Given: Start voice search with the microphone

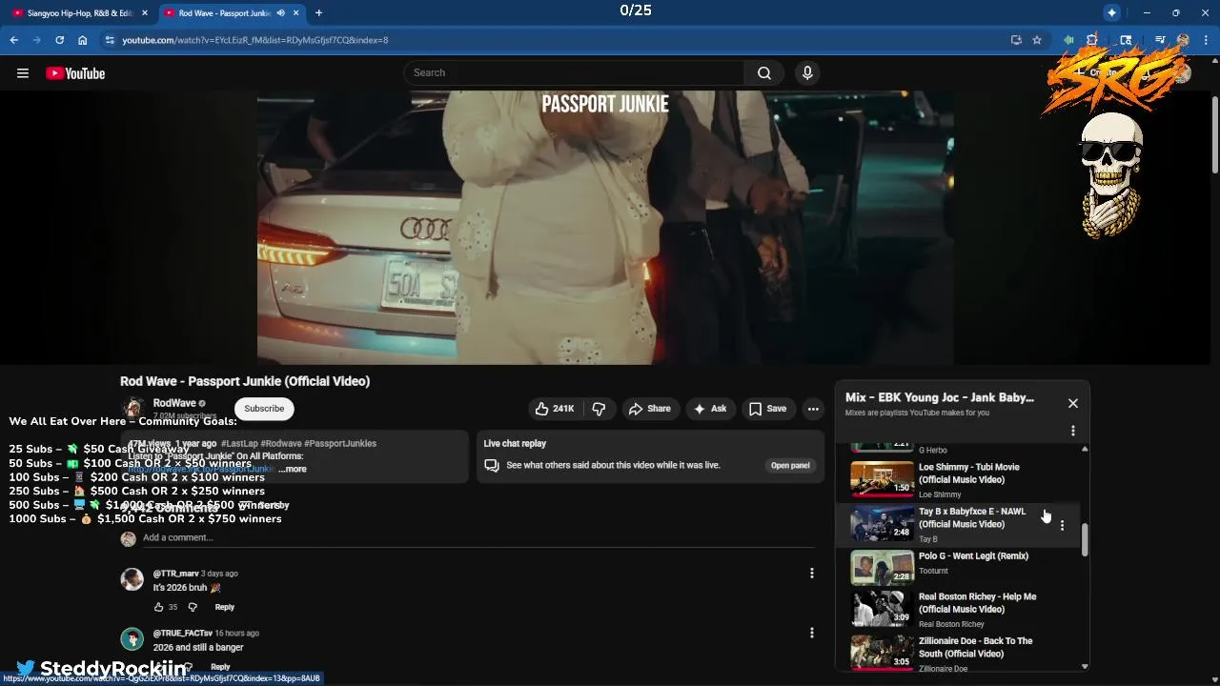Looking at the screenshot, I should coord(807,73).
